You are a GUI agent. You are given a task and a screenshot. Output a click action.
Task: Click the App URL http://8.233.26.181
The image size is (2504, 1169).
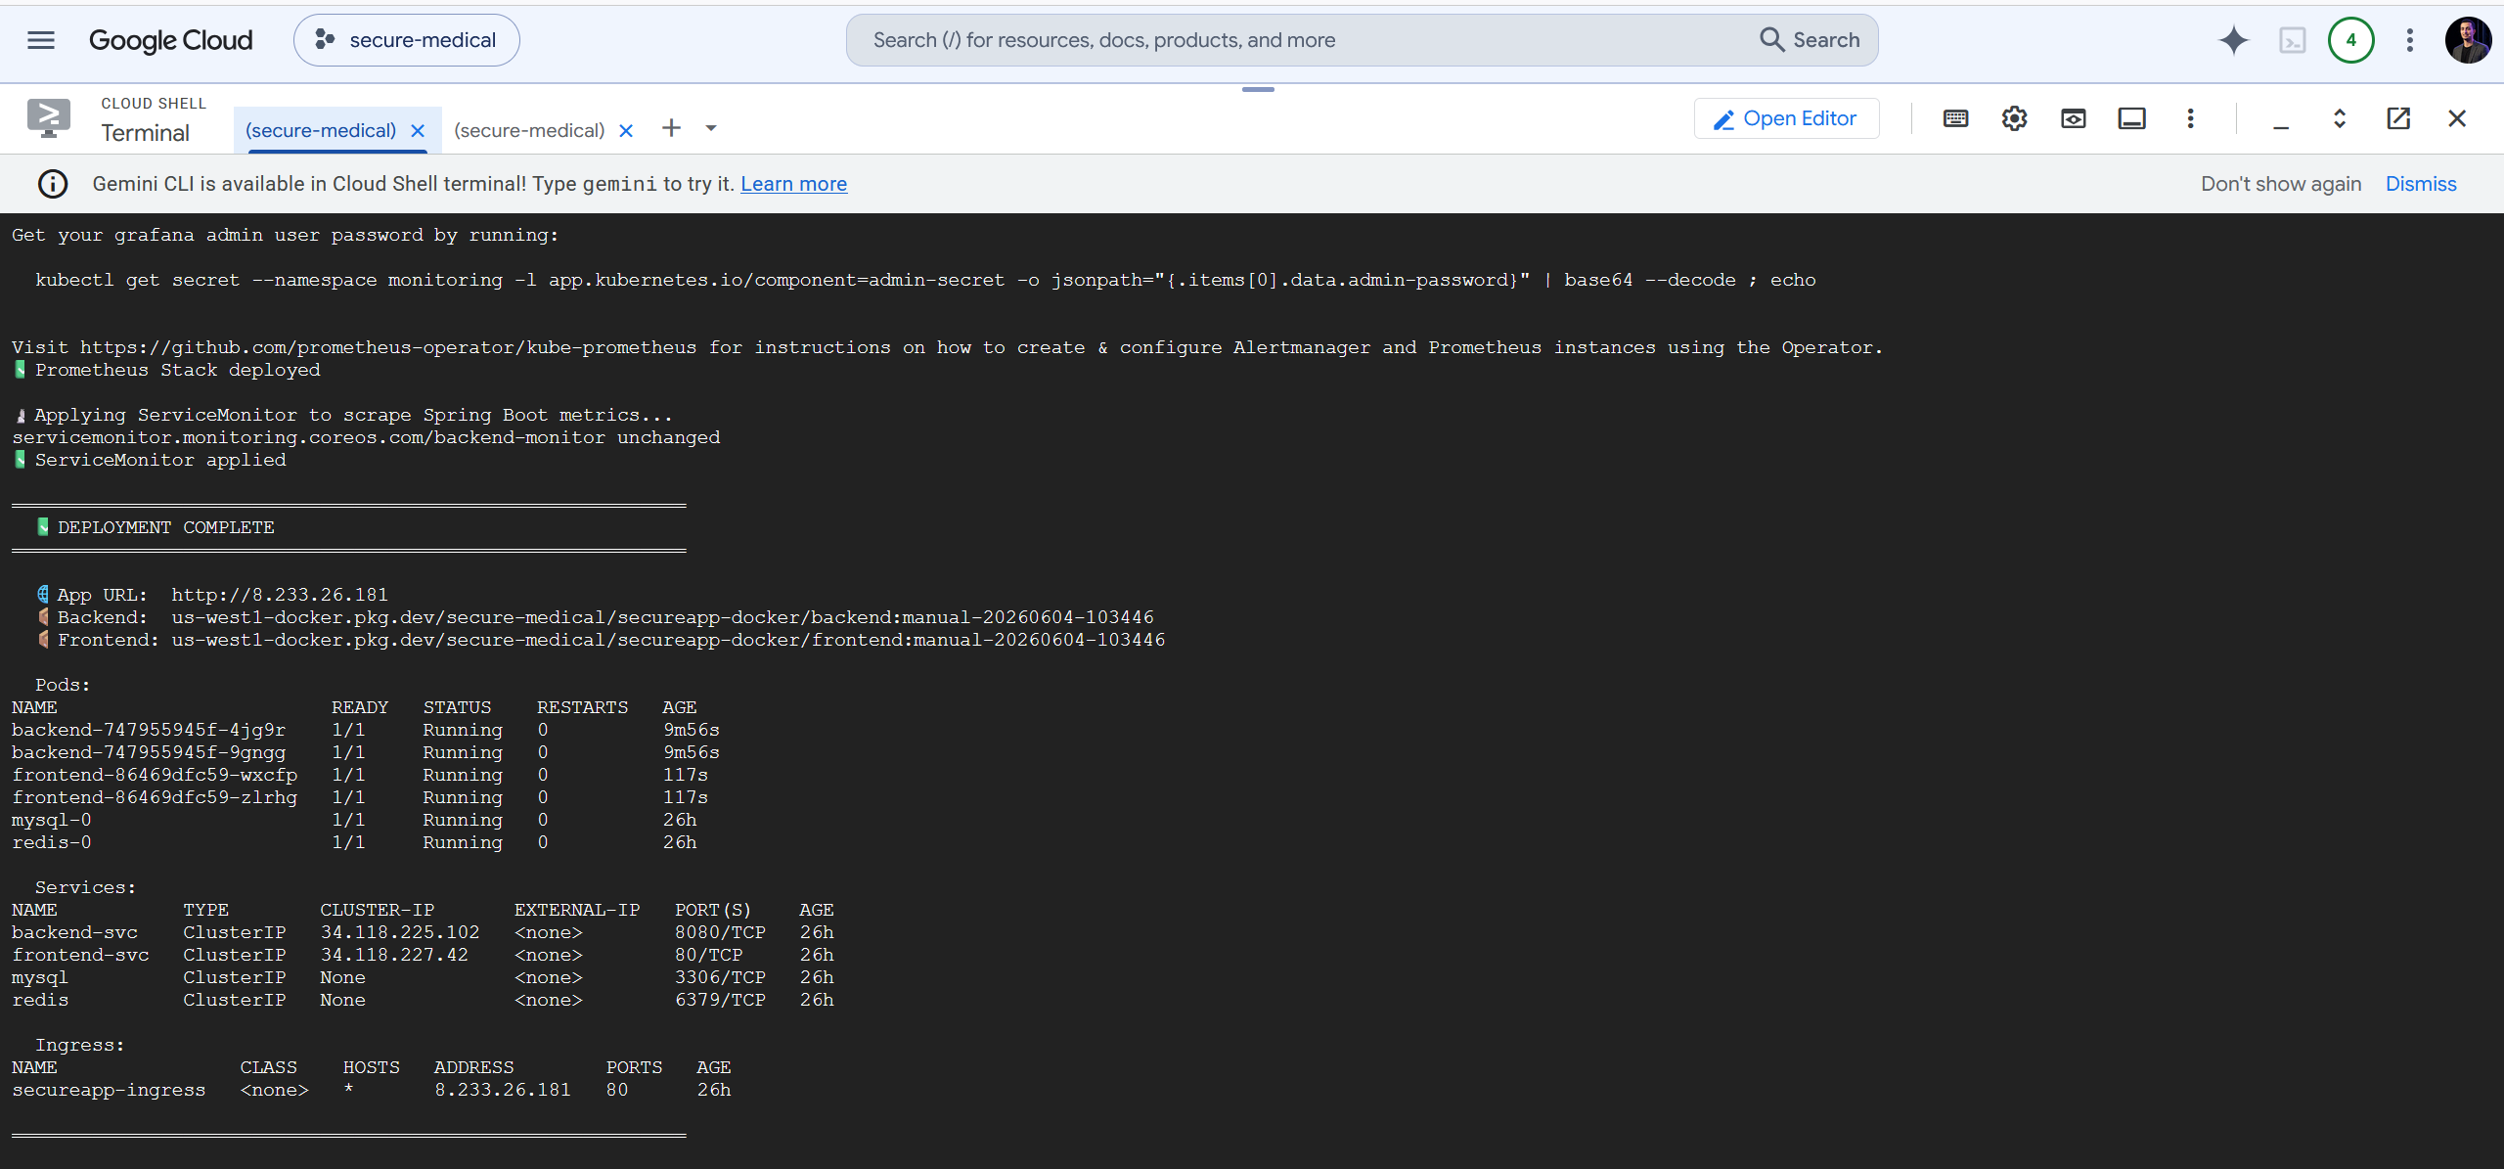coord(280,595)
